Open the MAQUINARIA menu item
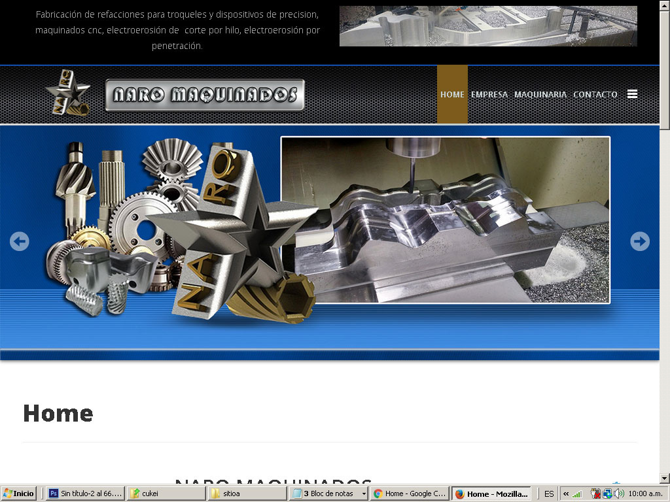The height and width of the screenshot is (502, 670). pyautogui.click(x=540, y=94)
